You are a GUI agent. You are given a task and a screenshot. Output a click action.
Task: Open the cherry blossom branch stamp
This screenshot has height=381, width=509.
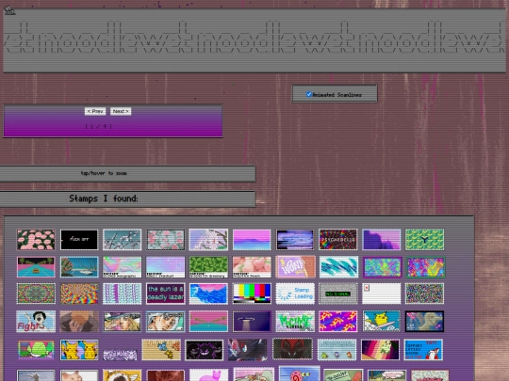pyautogui.click(x=122, y=240)
